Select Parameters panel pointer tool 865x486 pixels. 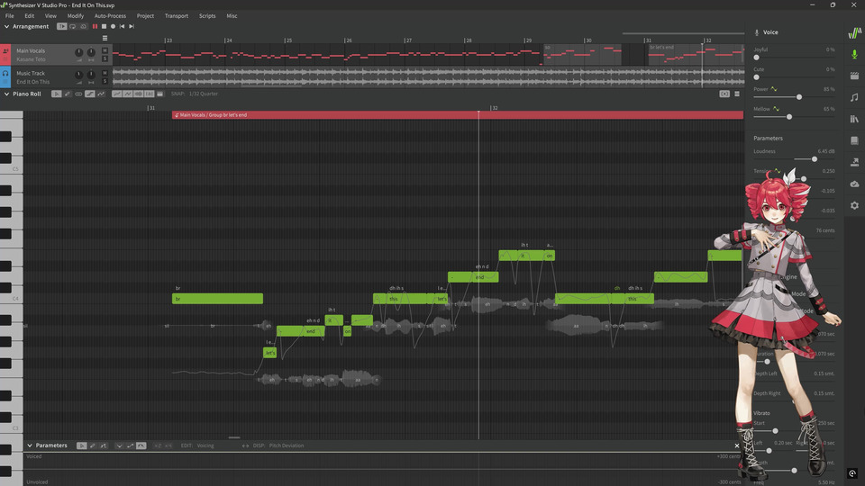click(82, 445)
